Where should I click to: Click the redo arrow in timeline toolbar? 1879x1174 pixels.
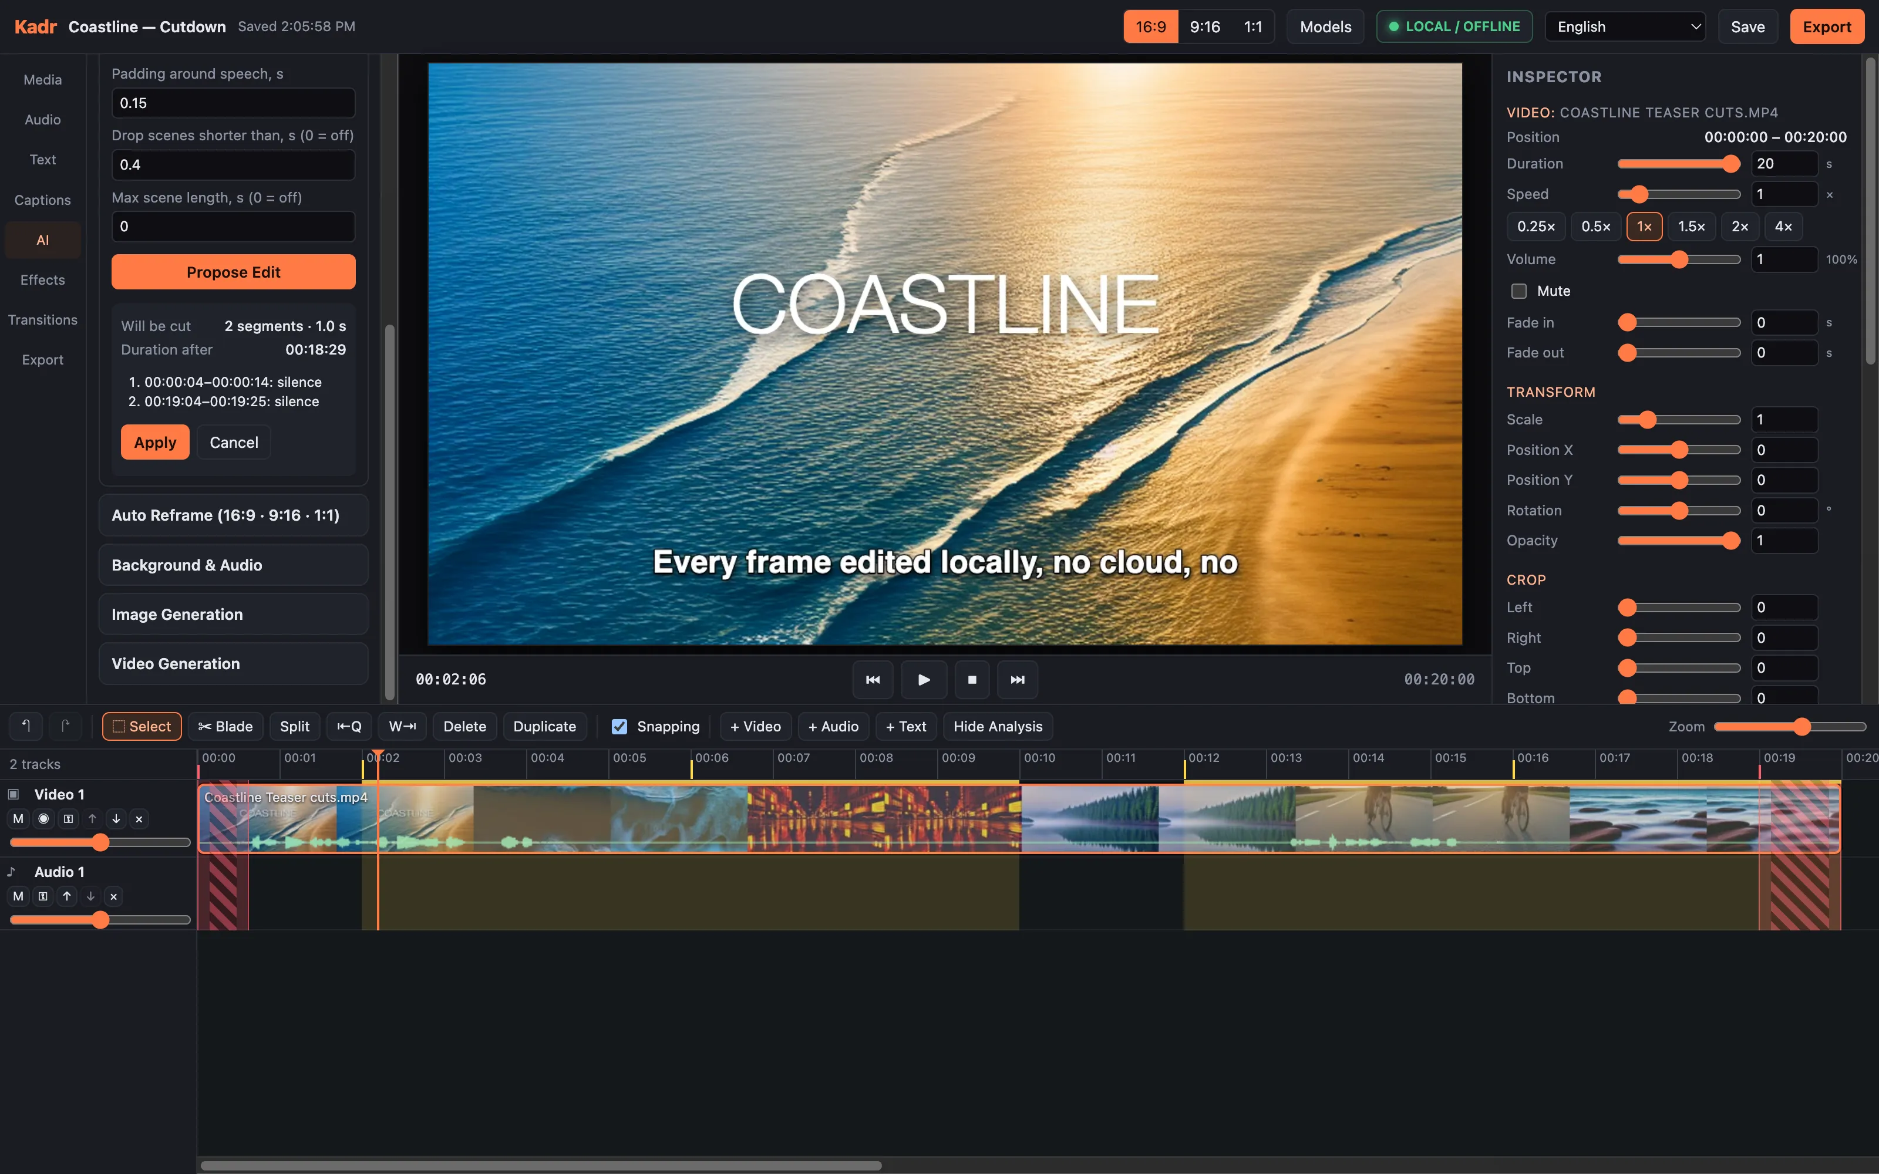(x=65, y=726)
